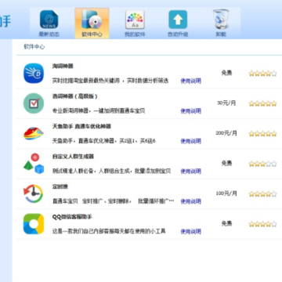Viewport: 282px width, 282px height.
Task: Click the five-star rating of 天鱼助手
Action: (262, 134)
